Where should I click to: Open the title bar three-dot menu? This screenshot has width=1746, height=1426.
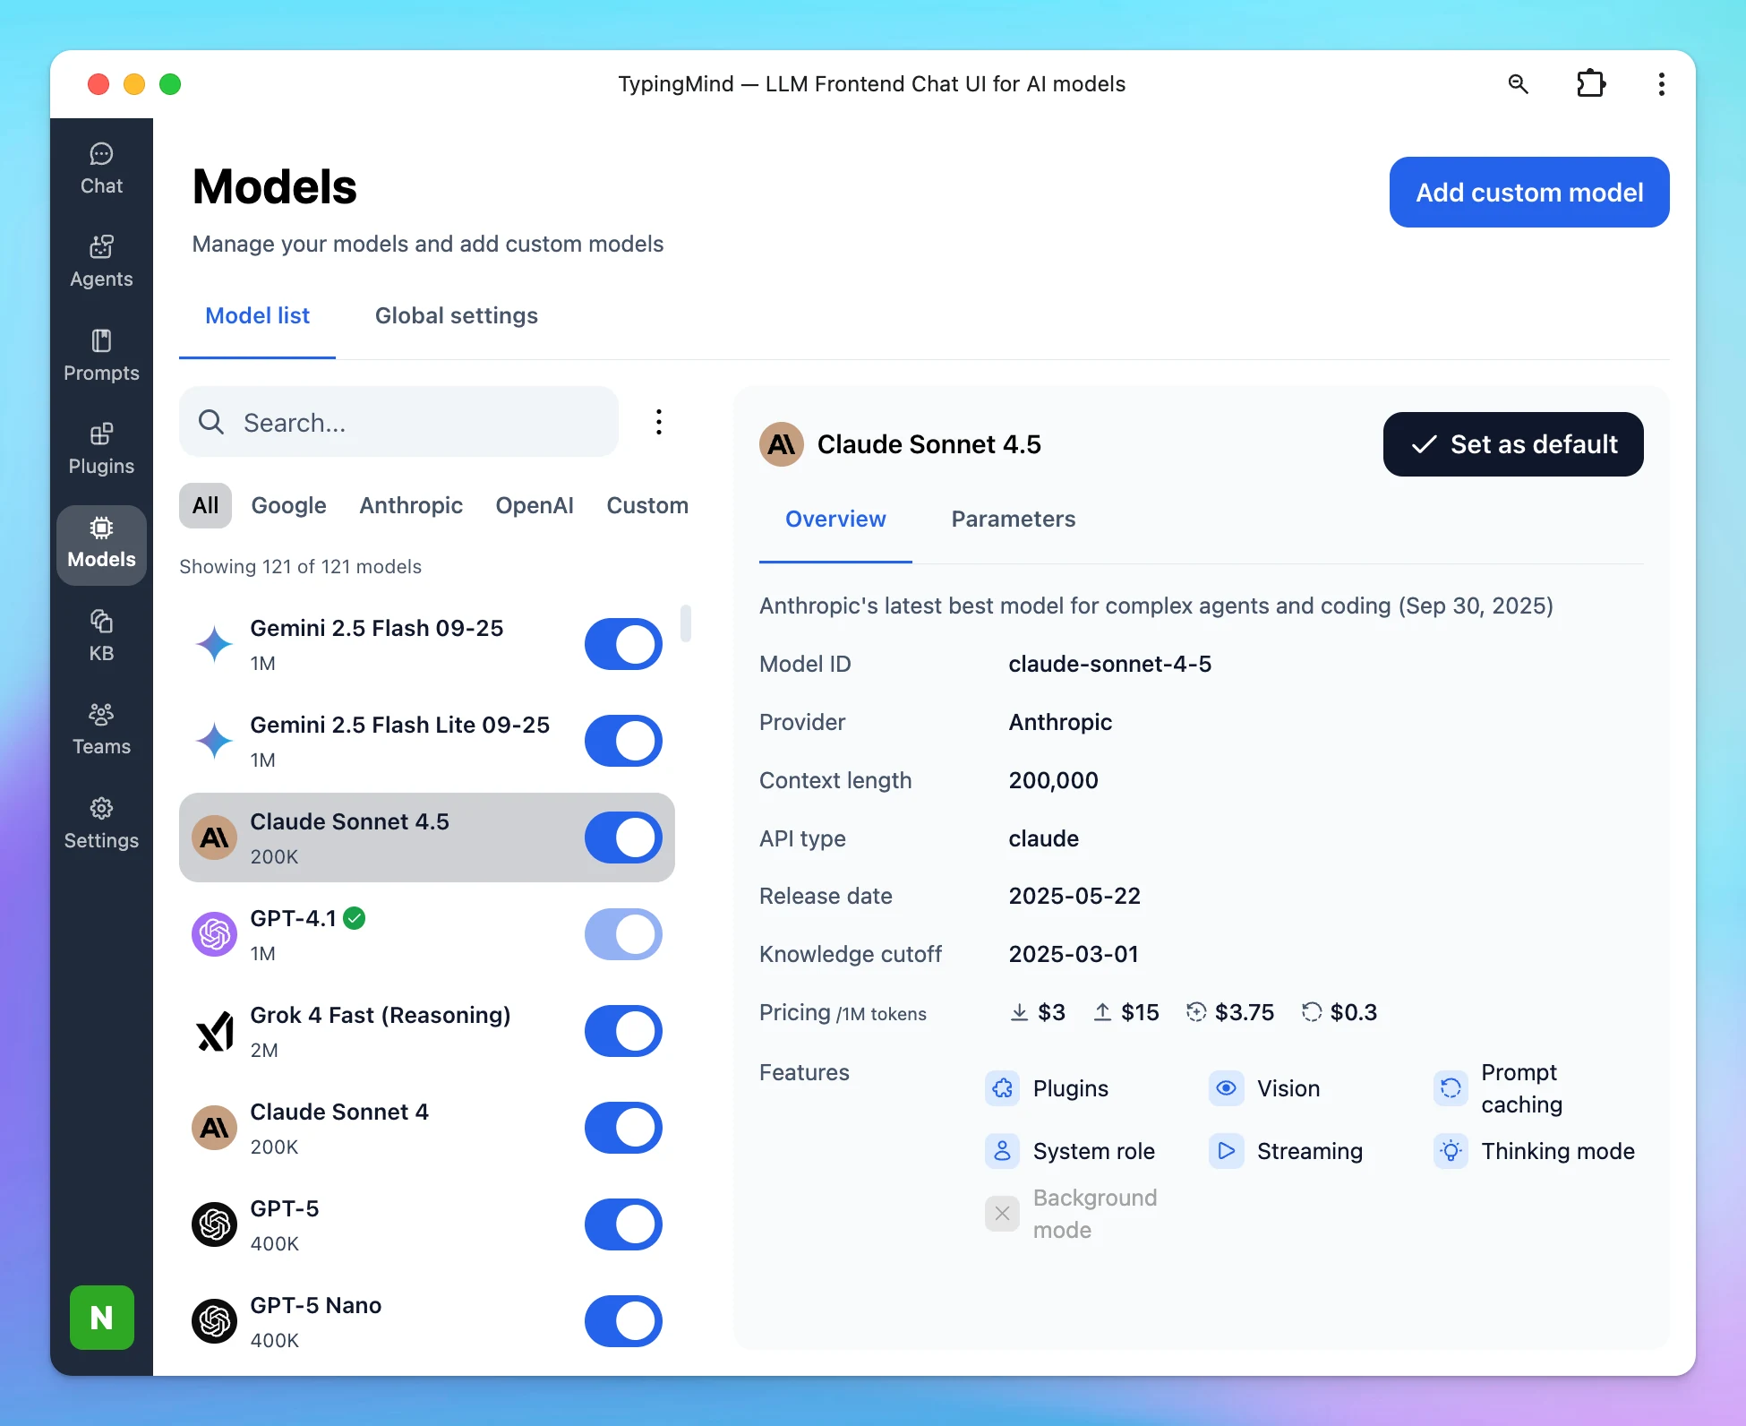[1662, 84]
